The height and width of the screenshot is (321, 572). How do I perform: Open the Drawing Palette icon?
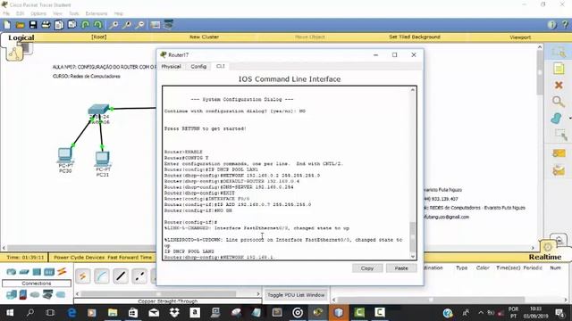[156, 25]
